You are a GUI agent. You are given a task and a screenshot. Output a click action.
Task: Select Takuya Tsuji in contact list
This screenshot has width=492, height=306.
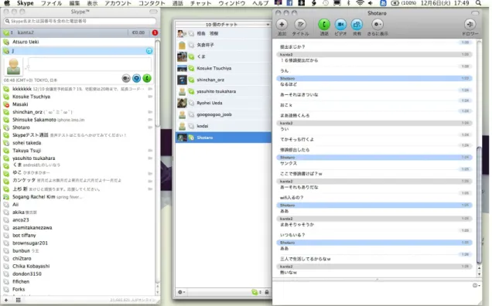[x=78, y=151]
